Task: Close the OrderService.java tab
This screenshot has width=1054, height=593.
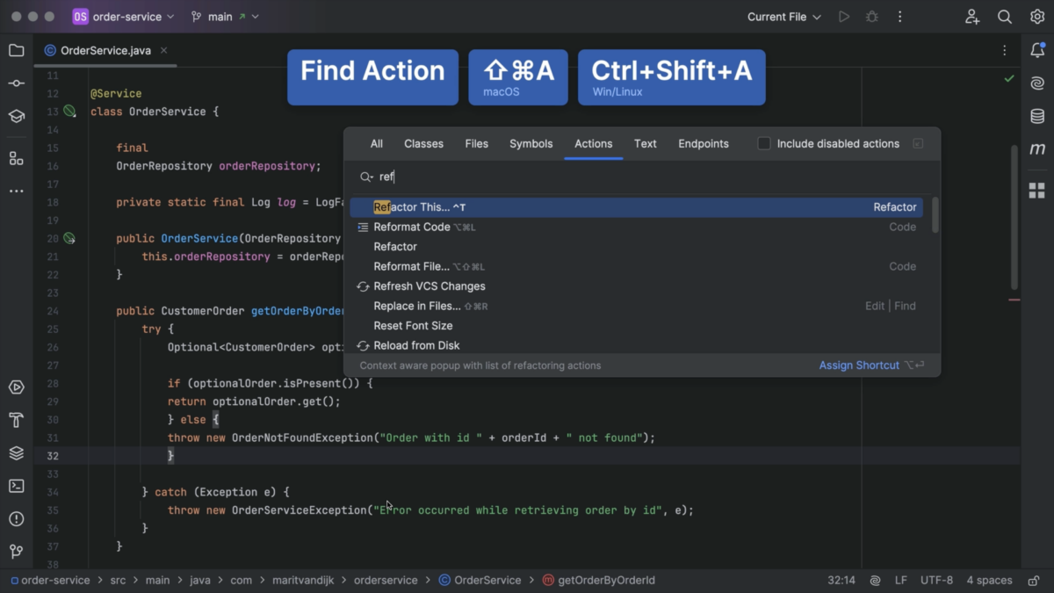Action: tap(163, 51)
